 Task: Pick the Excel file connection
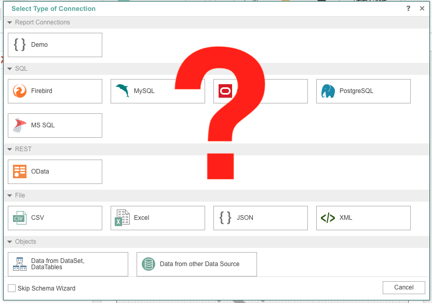point(157,218)
